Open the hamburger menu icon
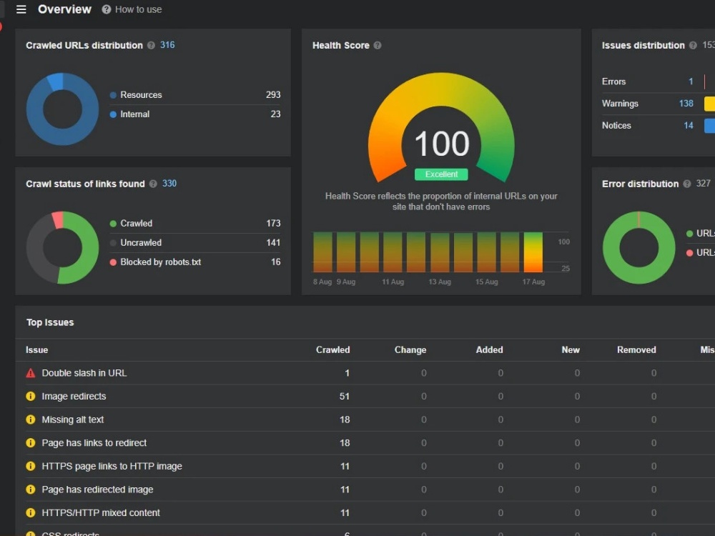The width and height of the screenshot is (715, 536). (x=21, y=9)
